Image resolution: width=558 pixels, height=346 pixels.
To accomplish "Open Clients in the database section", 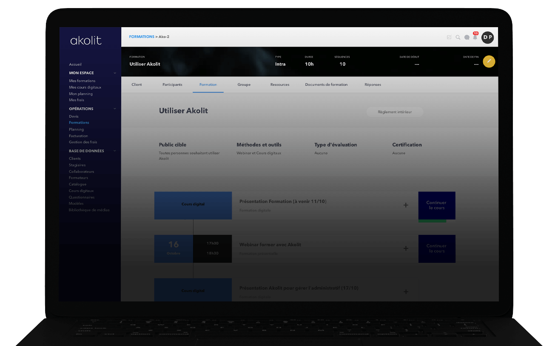I will click(75, 158).
